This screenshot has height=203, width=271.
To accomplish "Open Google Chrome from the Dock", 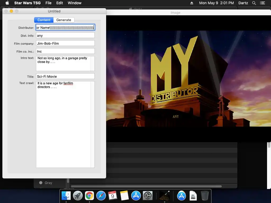I will pyautogui.click(x=89, y=196).
